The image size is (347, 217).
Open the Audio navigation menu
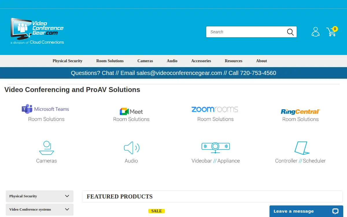pyautogui.click(x=172, y=61)
